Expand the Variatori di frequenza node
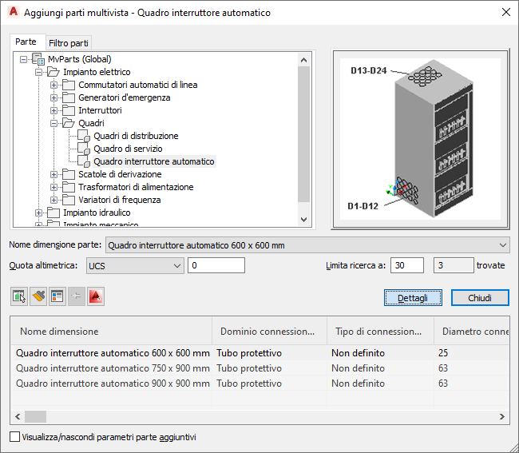Image resolution: width=519 pixels, height=453 pixels. coord(53,200)
